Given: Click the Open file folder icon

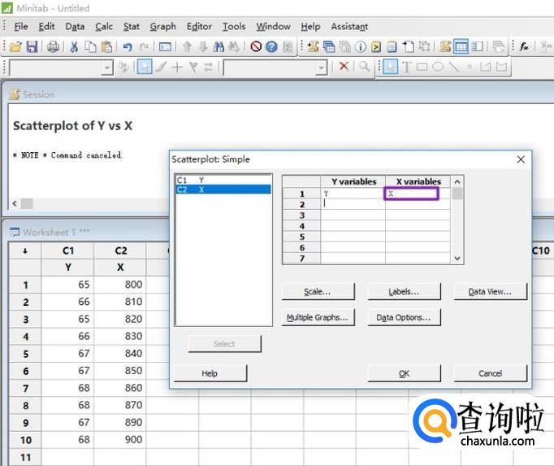Looking at the screenshot, I should click(x=15, y=47).
